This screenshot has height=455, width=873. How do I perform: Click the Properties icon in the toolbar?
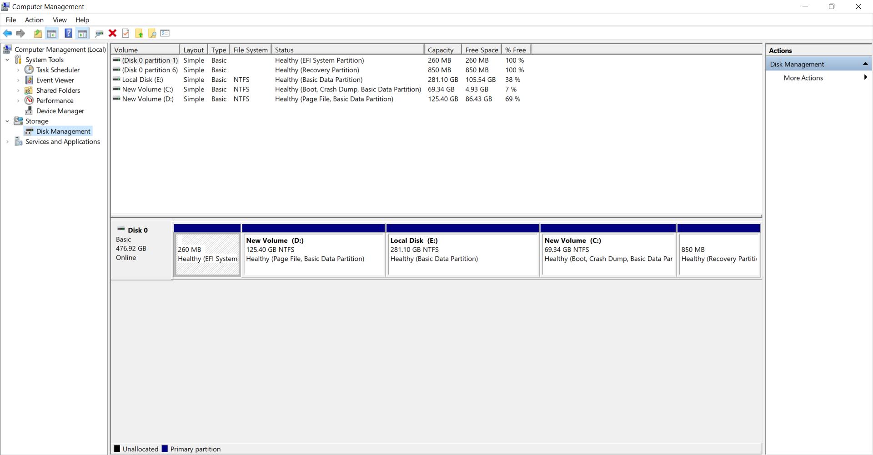click(125, 33)
